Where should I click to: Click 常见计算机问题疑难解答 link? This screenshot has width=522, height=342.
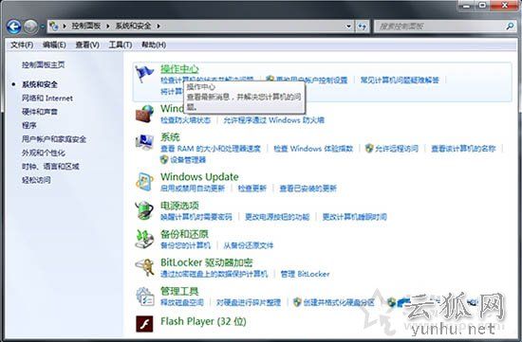pos(400,81)
